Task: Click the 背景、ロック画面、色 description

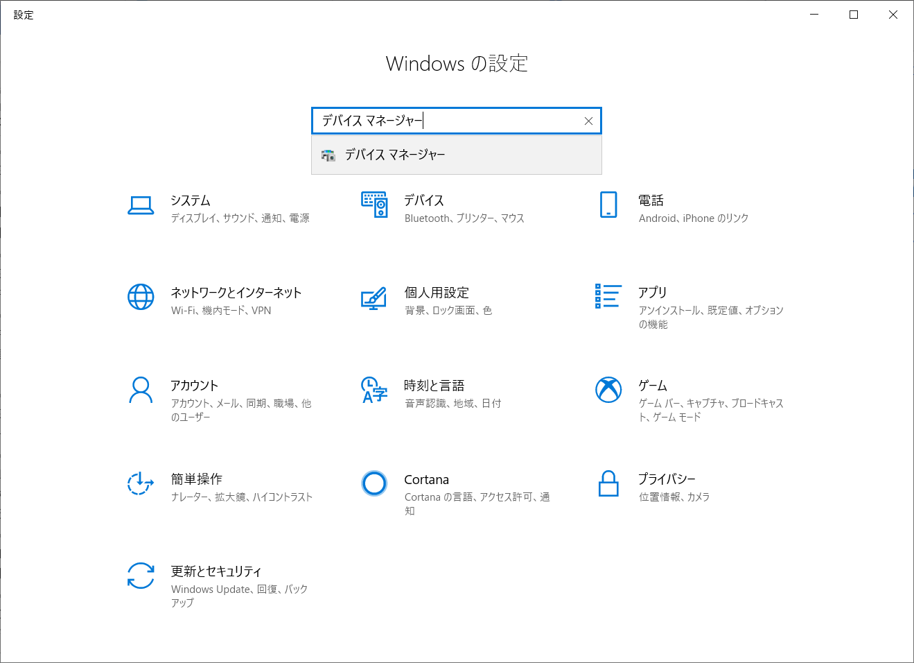Action: point(448,311)
